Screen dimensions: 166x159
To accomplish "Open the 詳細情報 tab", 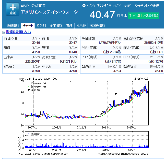I will (13, 26).
